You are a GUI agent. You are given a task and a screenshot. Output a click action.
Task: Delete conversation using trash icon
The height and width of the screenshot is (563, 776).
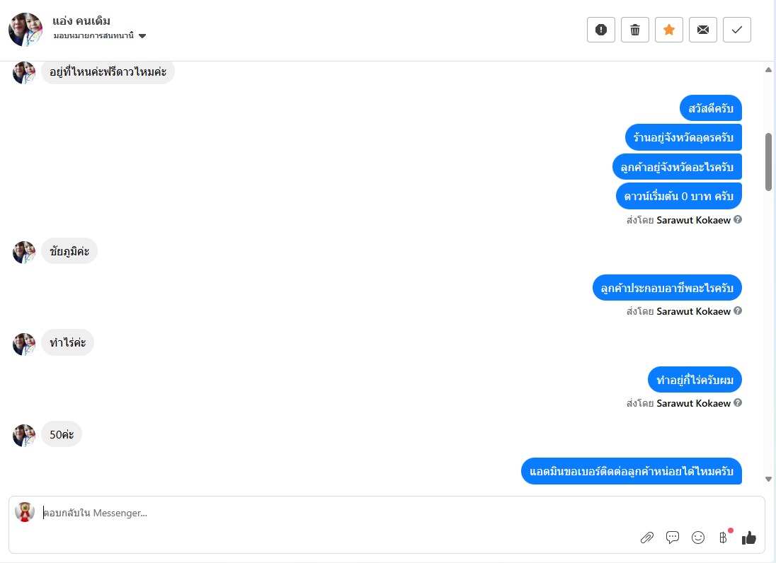635,30
